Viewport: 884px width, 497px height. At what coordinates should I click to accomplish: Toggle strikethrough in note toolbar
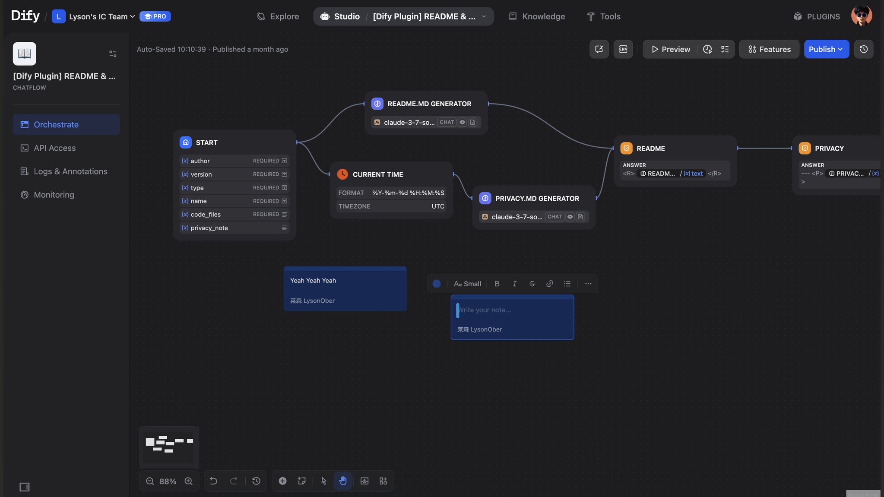point(532,284)
